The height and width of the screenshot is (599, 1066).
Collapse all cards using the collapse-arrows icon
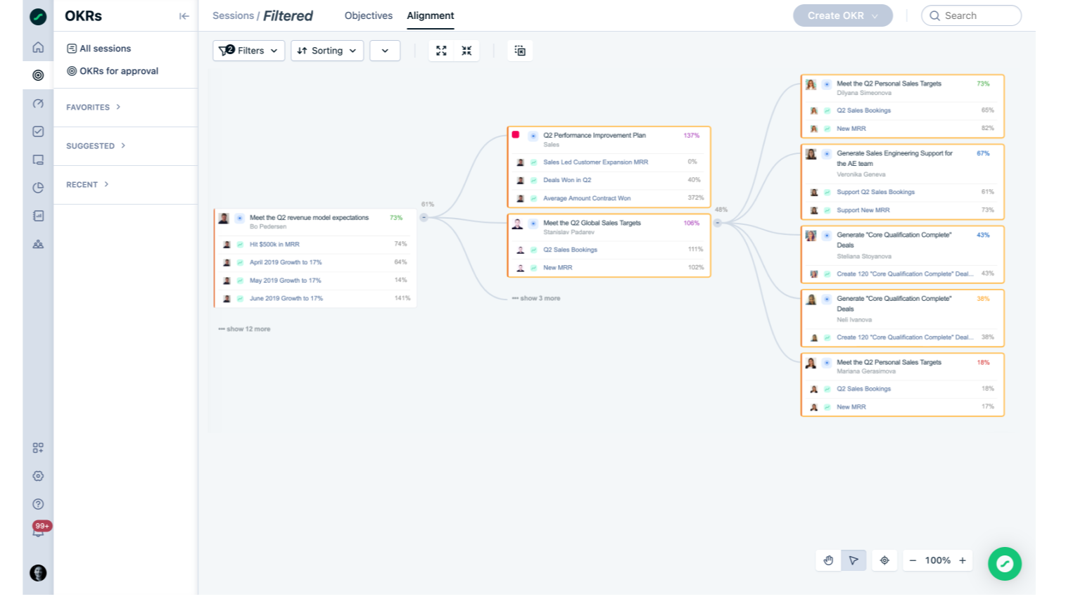(x=467, y=51)
